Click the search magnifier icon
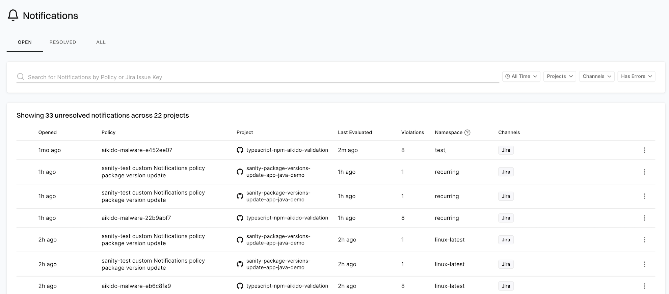 pyautogui.click(x=21, y=77)
